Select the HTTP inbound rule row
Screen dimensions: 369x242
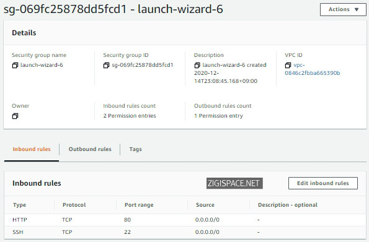pos(185,220)
